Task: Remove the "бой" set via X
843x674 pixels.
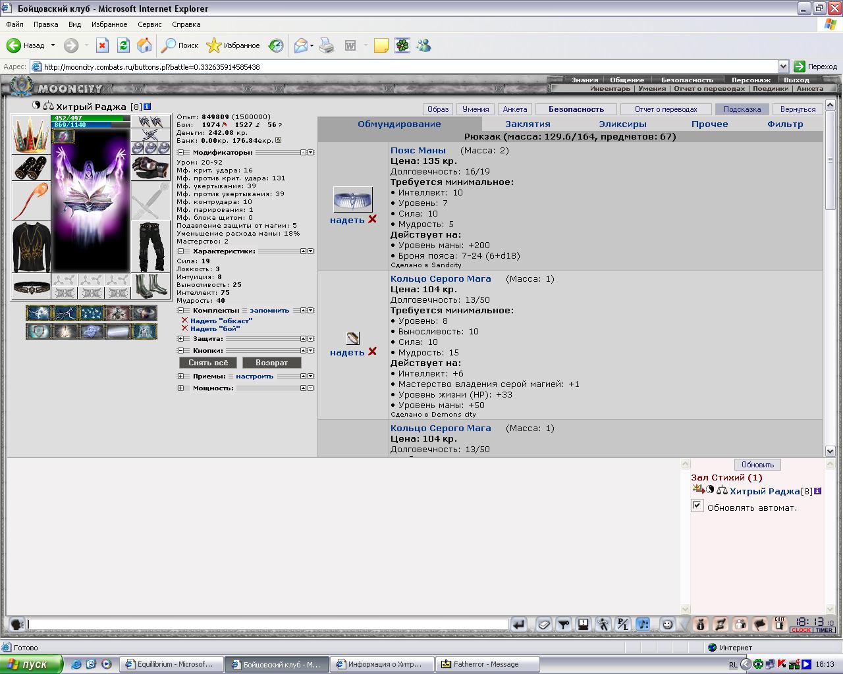Action: coord(184,328)
